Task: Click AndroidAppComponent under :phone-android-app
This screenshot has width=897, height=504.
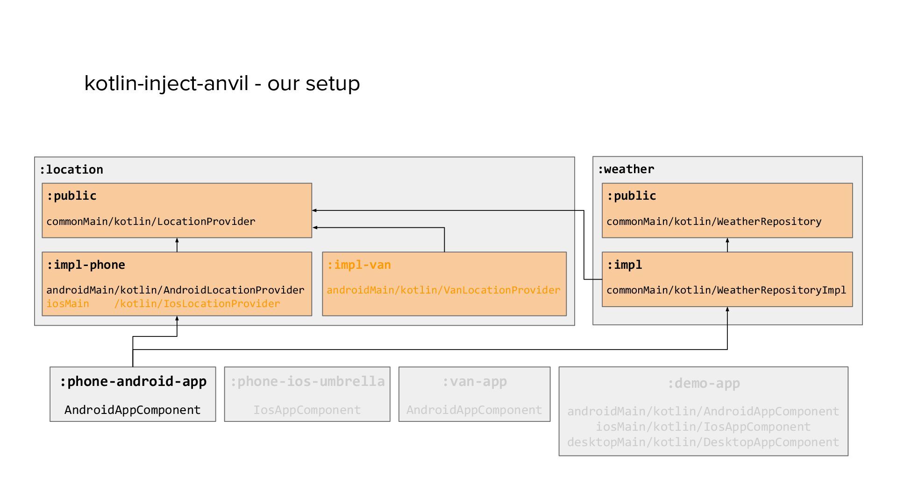Action: click(x=133, y=410)
